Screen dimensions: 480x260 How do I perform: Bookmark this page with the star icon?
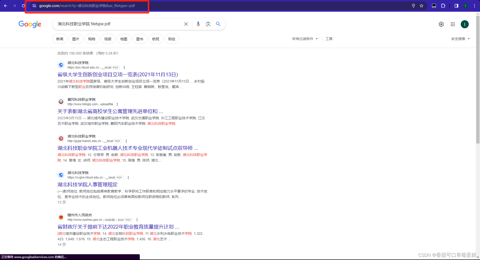point(421,6)
